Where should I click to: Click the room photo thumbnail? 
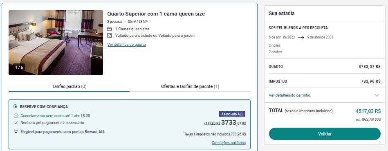point(56,42)
